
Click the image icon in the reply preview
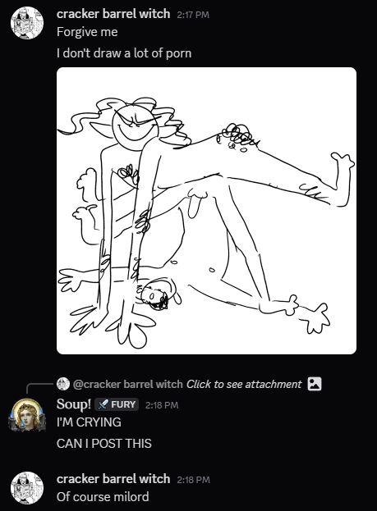[315, 384]
